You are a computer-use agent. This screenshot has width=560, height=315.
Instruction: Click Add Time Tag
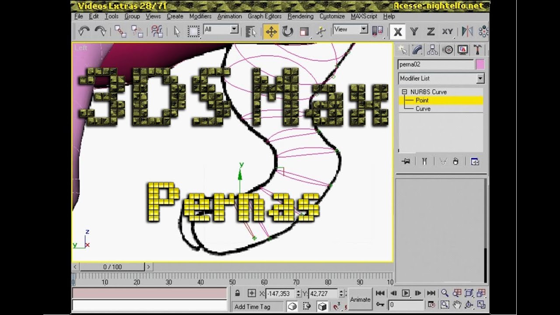[252, 307]
